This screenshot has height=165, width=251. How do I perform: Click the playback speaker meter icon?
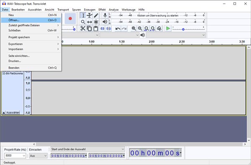tap(105, 22)
